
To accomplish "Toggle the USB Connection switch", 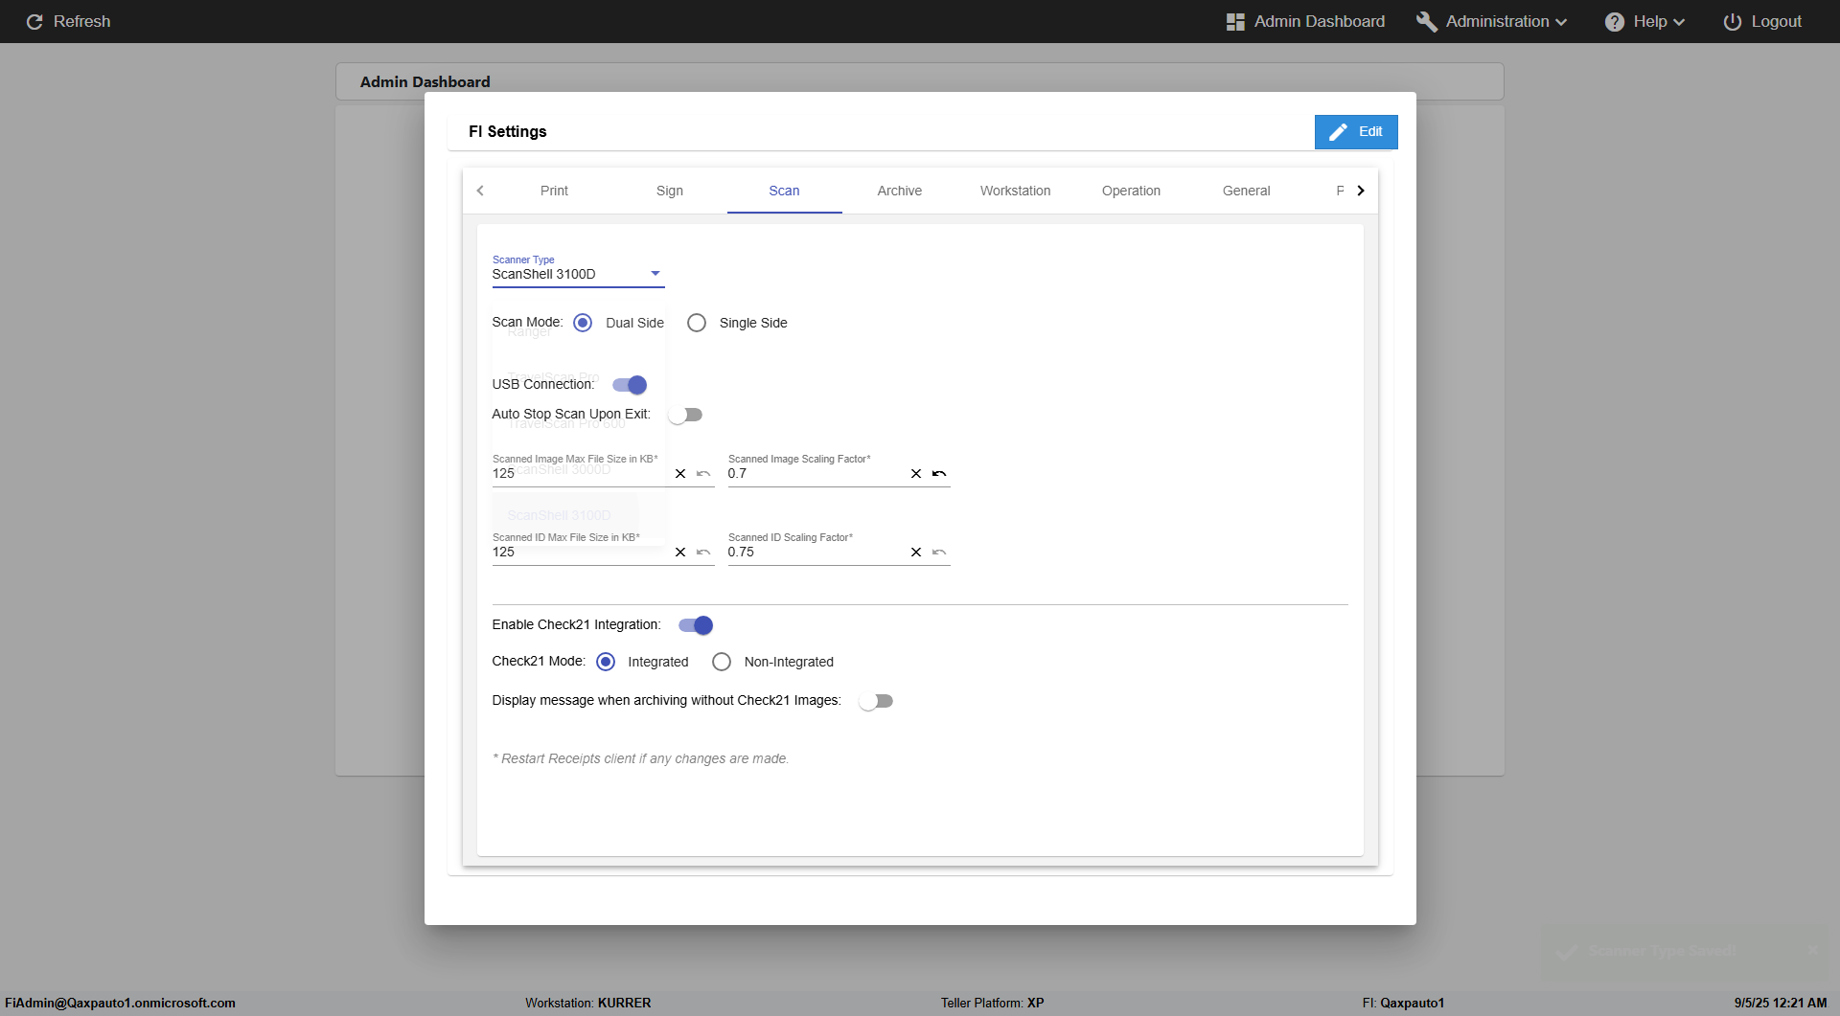I will point(630,385).
